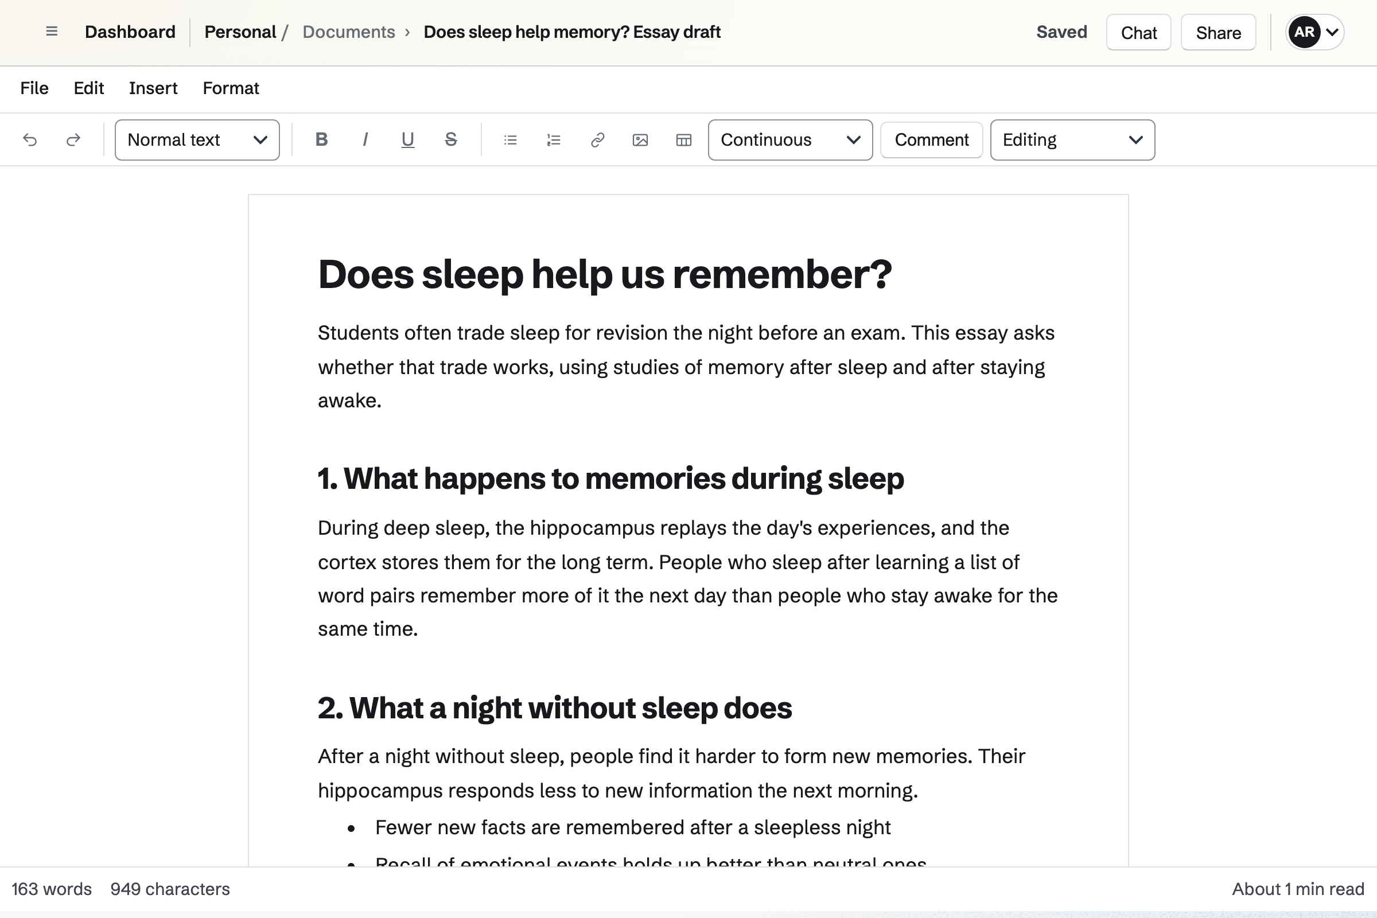Click the "949 characters" status entry
The image size is (1377, 918).
170,889
